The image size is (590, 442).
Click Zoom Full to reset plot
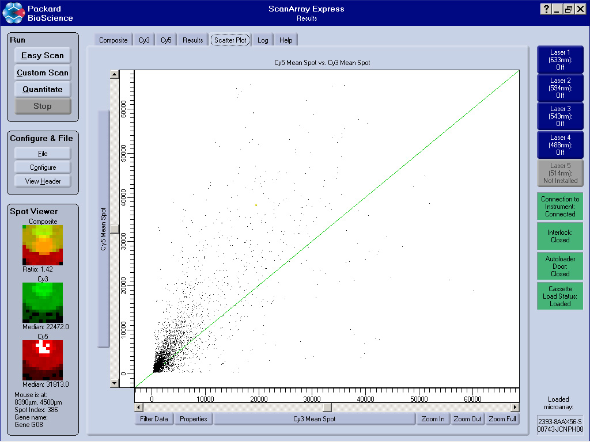[502, 419]
